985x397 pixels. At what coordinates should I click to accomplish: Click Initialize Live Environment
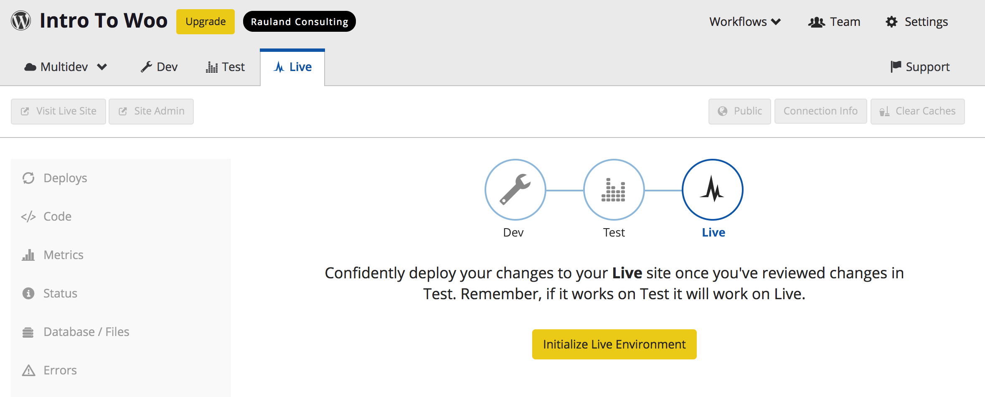(614, 344)
